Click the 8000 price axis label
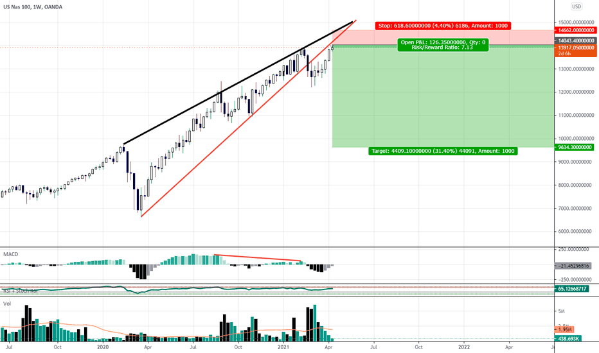The width and height of the screenshot is (599, 353). (x=576, y=185)
